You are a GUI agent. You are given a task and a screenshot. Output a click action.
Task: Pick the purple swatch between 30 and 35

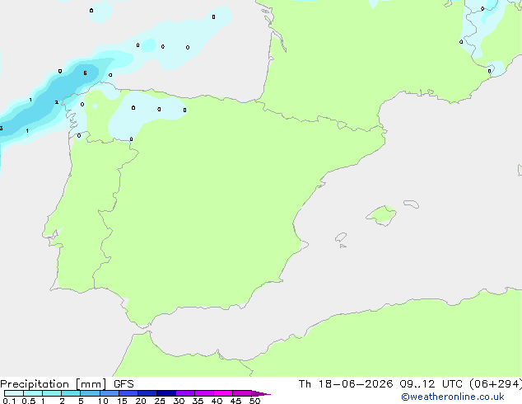185,393
